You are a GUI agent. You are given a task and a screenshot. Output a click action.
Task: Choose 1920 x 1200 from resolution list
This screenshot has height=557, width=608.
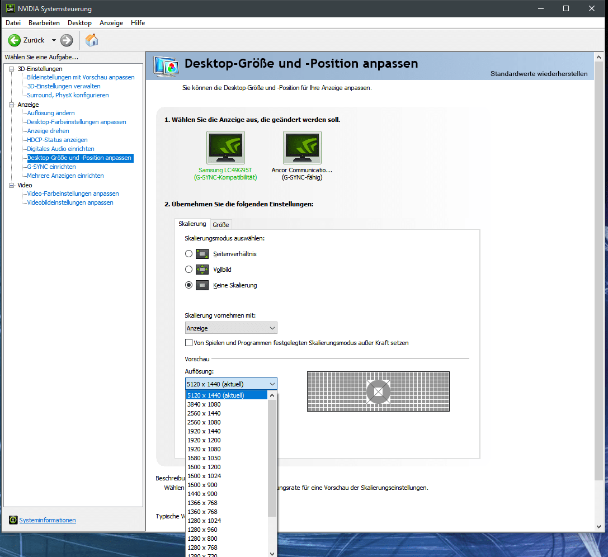(x=227, y=440)
